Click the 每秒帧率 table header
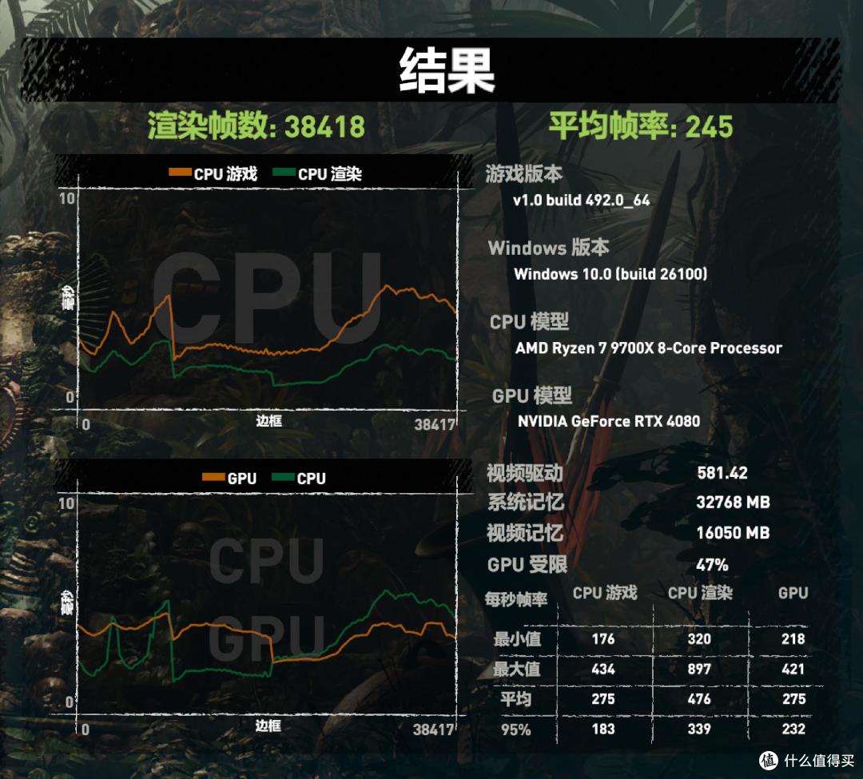The image size is (863, 779). (515, 599)
